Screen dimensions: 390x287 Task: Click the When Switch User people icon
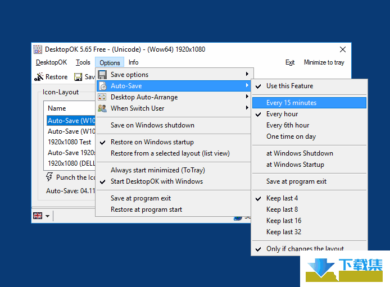(102, 108)
